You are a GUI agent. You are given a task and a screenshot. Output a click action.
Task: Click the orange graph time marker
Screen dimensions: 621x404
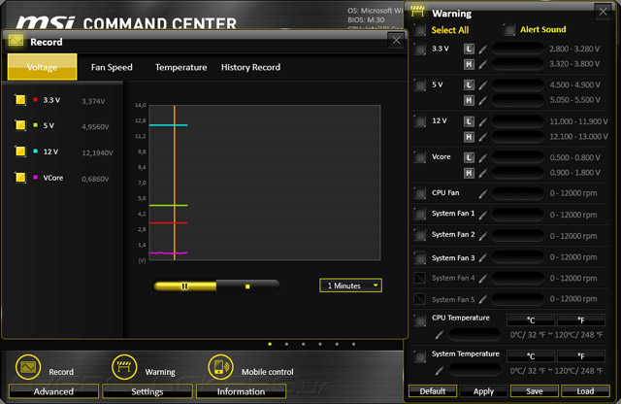pyautogui.click(x=175, y=183)
